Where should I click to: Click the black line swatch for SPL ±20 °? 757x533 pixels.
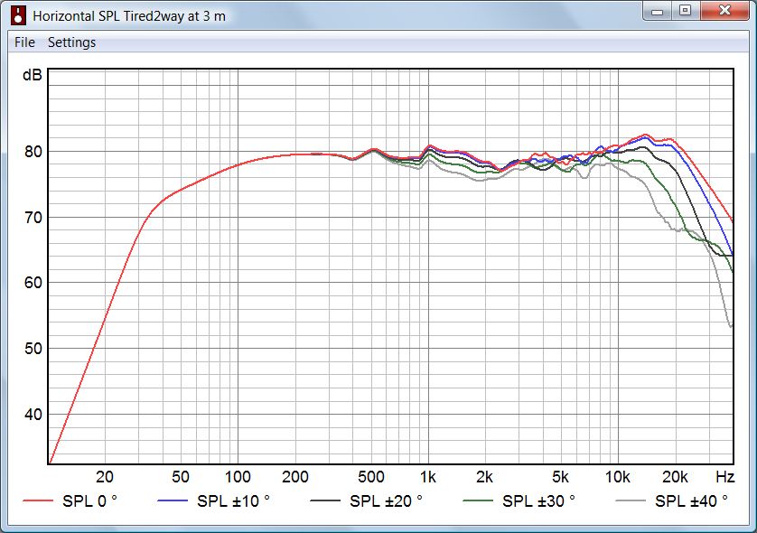[325, 501]
